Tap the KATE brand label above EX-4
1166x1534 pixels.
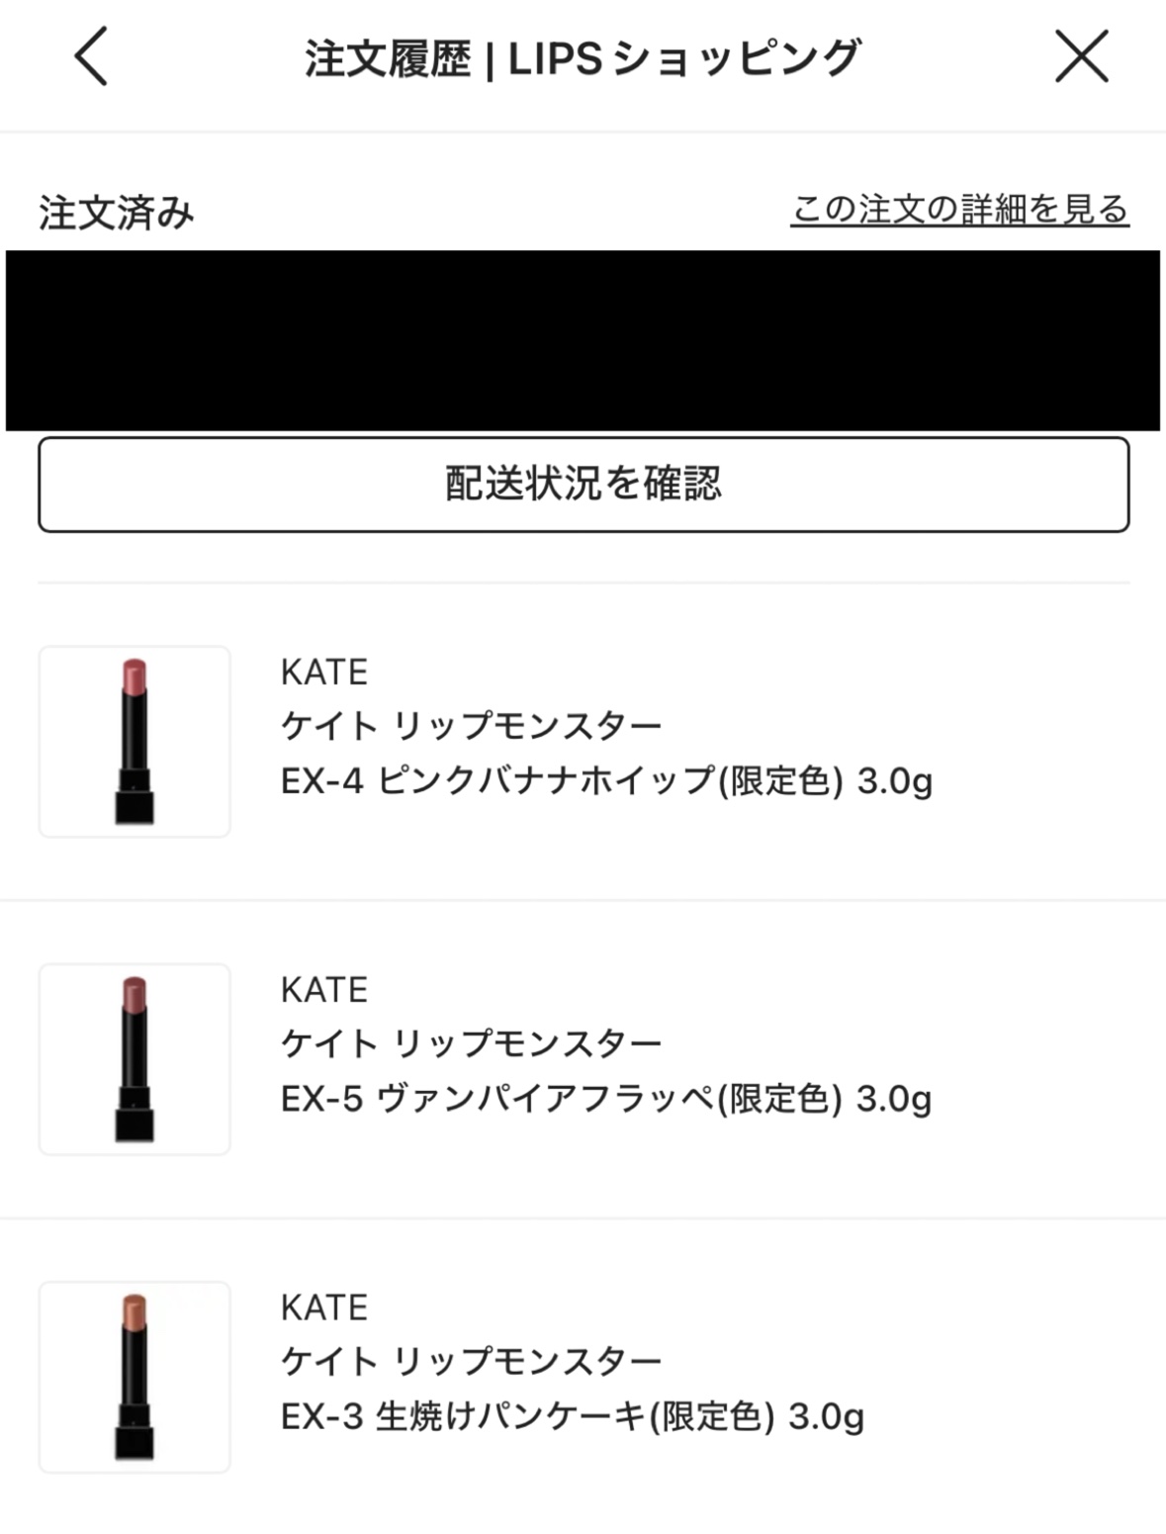coord(324,673)
